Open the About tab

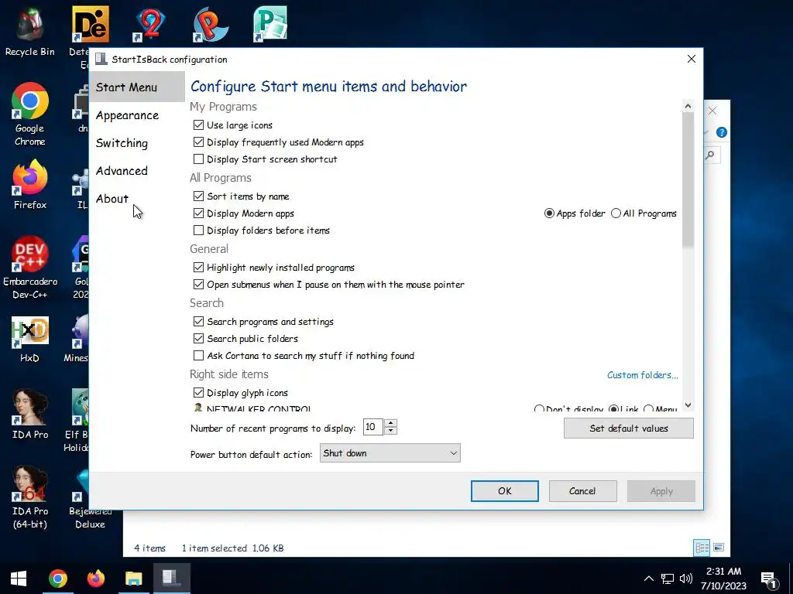[112, 199]
